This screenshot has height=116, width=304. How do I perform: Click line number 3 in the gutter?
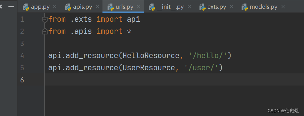tap(22, 44)
